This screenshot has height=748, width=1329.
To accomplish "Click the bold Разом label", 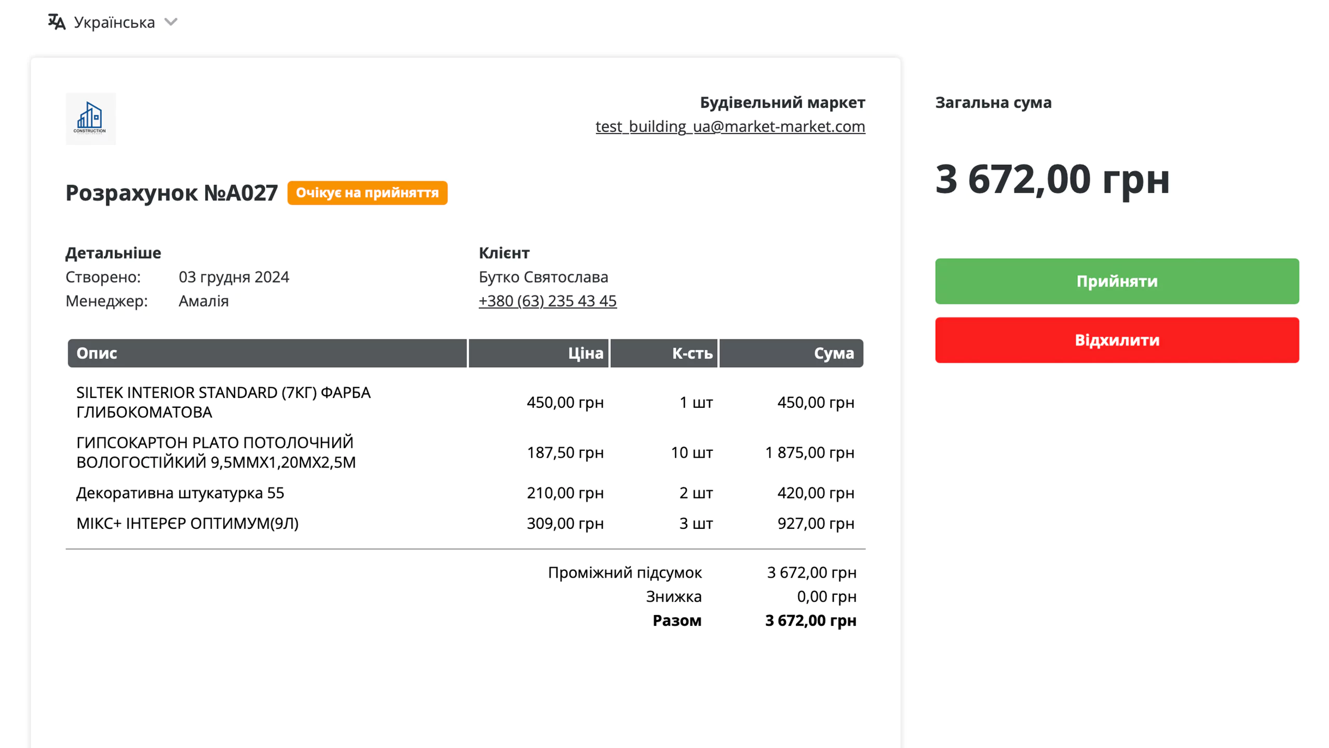I will [x=677, y=620].
